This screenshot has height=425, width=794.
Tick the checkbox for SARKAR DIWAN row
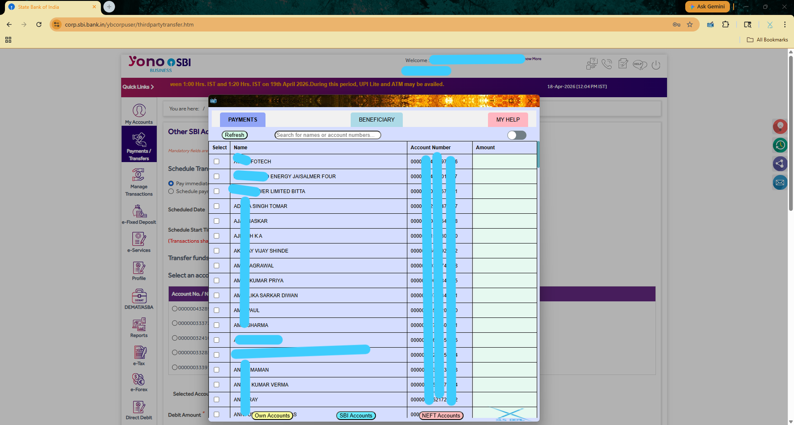[216, 296]
